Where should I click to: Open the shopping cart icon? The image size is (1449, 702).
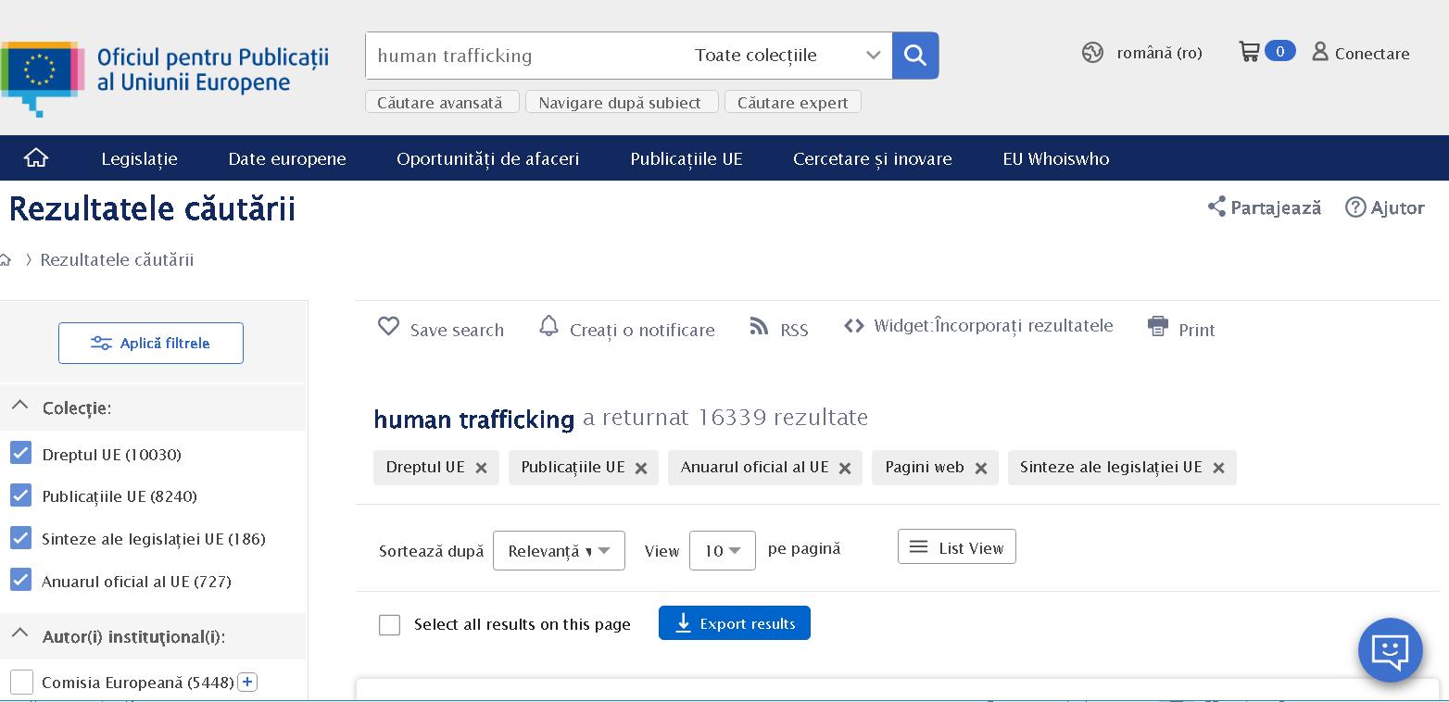pos(1250,52)
